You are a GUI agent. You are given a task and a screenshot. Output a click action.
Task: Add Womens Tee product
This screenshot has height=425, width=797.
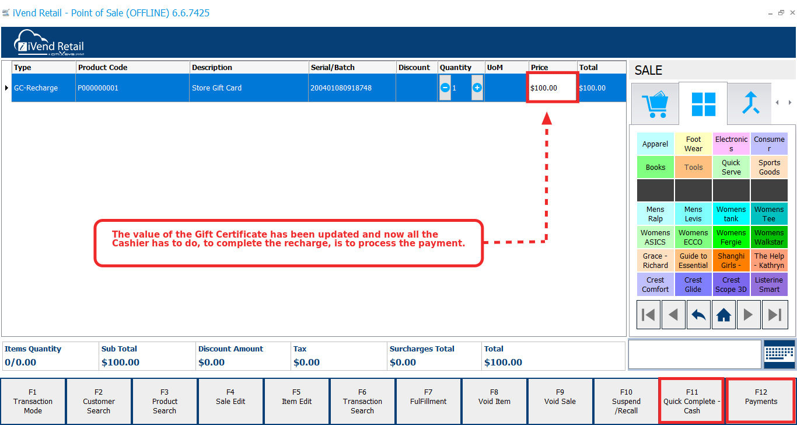769,214
